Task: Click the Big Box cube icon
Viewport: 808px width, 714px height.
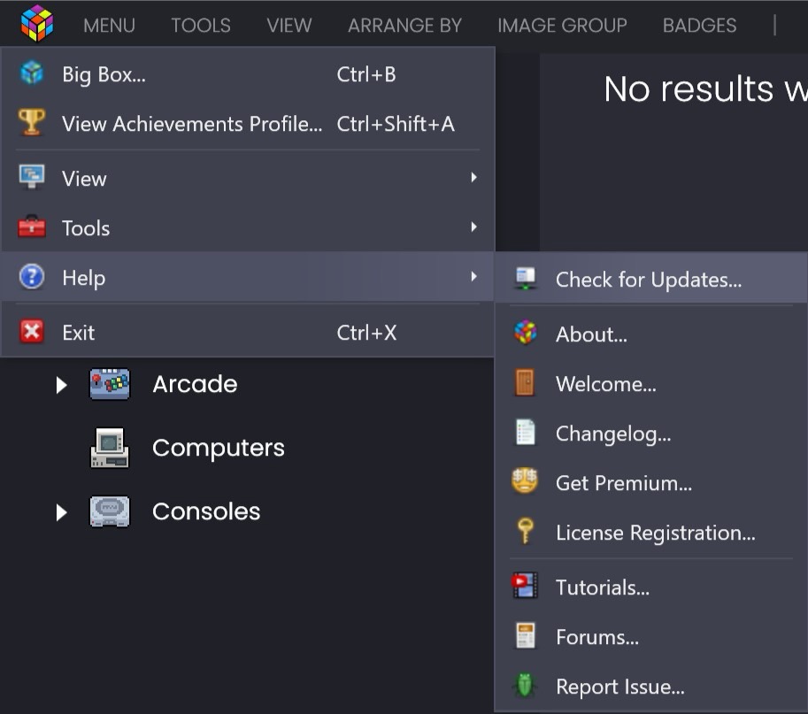Action: (31, 74)
